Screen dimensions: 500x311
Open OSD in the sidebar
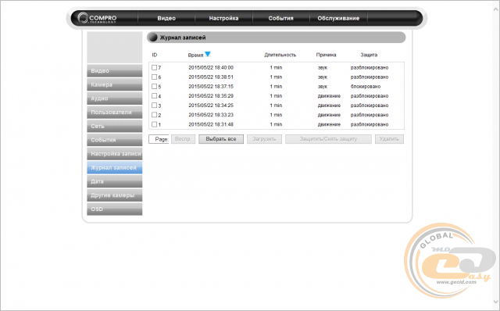click(115, 209)
